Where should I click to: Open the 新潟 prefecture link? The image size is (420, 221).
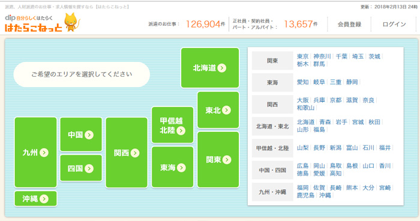[x=335, y=148]
